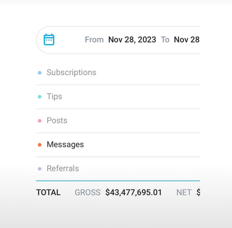Open the date range selector field
232x228 pixels.
pos(118,40)
